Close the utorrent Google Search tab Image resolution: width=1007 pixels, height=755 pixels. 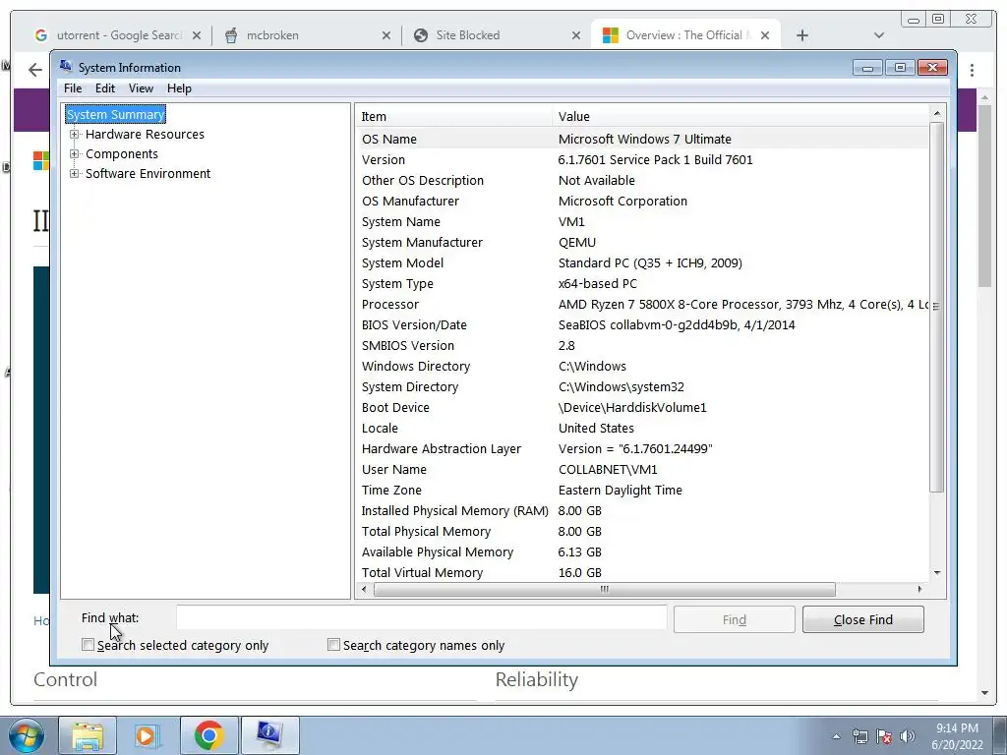tap(197, 35)
